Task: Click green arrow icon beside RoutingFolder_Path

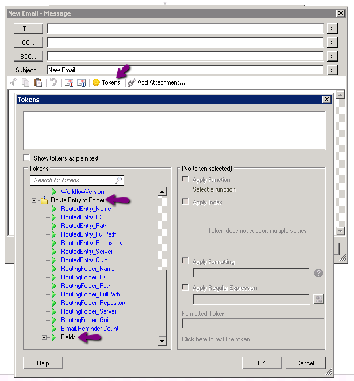Action: click(x=54, y=286)
